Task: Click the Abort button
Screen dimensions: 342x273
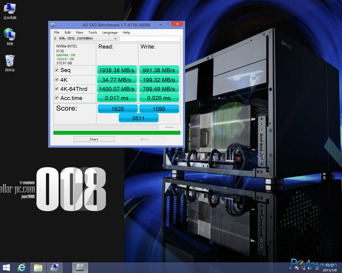Action: (x=144, y=139)
